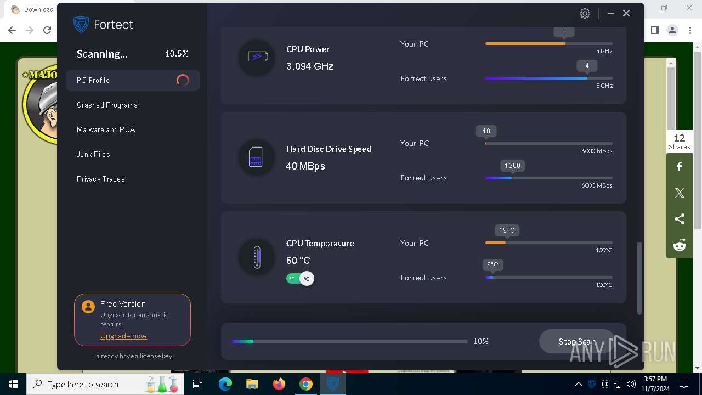The height and width of the screenshot is (395, 702).
Task: Open volume control in tray
Action: click(x=631, y=384)
